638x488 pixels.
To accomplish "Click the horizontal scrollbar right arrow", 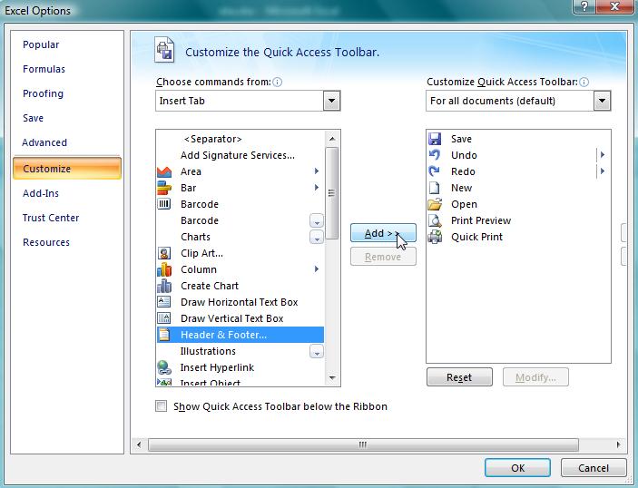I will 618,444.
